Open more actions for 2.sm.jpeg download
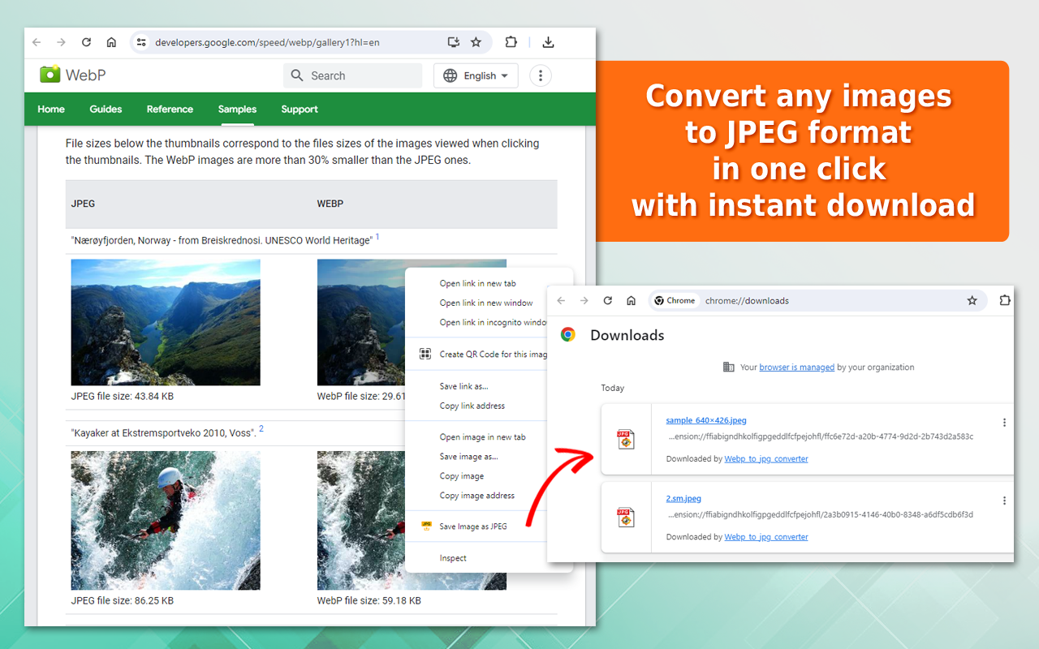The height and width of the screenshot is (649, 1039). point(1004,501)
